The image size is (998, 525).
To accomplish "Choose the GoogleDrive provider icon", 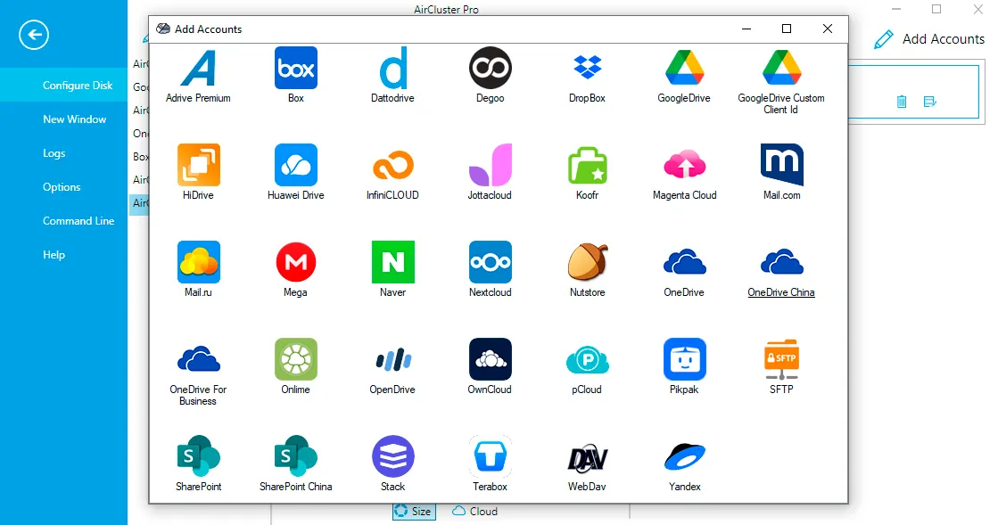I will tap(684, 68).
